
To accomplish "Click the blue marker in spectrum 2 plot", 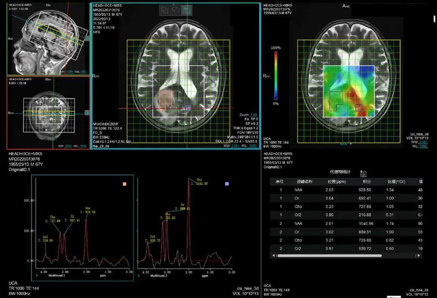I will click(227, 184).
